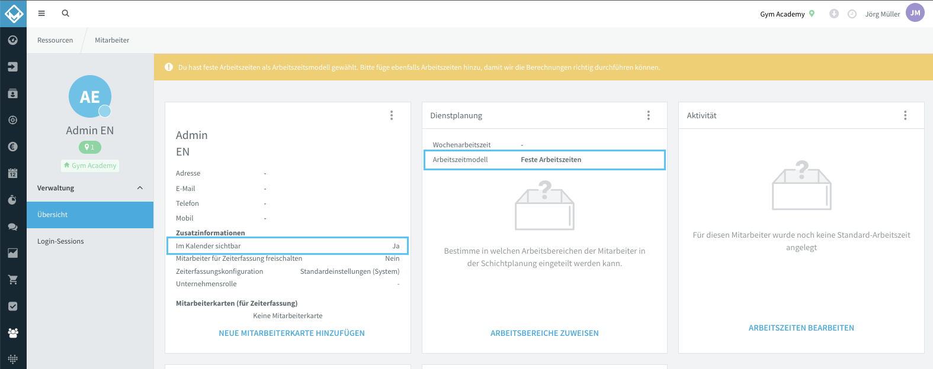The height and width of the screenshot is (369, 933).
Task: Collapse the Verwaltung section
Action: tap(140, 188)
